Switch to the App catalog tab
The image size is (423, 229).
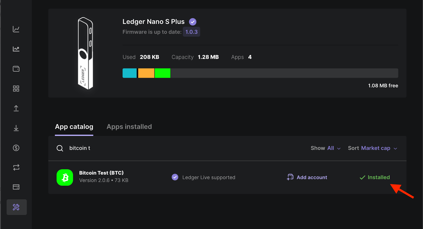click(74, 127)
